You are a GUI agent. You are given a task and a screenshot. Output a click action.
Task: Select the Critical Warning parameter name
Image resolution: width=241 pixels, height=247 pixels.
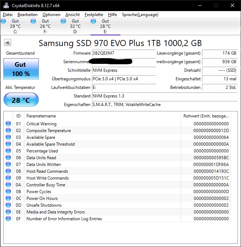pos(41,124)
